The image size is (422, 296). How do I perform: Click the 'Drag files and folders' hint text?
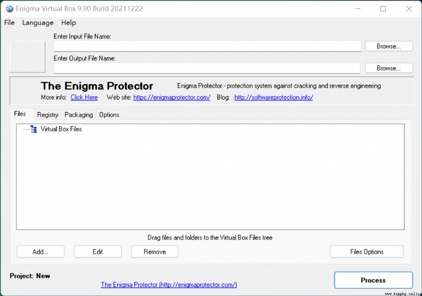(210, 238)
